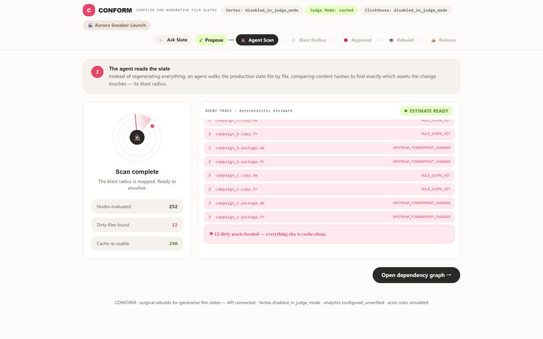Click the X icon on campaign_b.package.fr
The image size is (543, 339).
pyautogui.click(x=210, y=161)
